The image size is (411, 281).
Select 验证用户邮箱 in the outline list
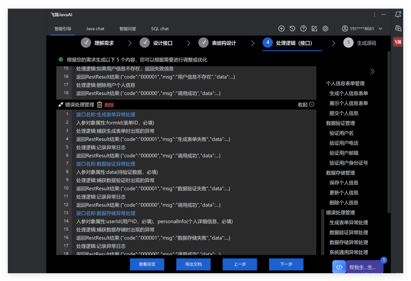344,153
